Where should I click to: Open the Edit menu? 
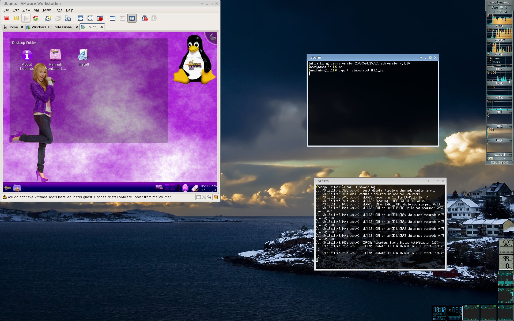point(16,10)
